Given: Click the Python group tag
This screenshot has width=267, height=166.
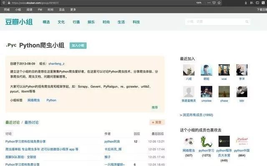Looking at the screenshot, I should coord(51,100).
